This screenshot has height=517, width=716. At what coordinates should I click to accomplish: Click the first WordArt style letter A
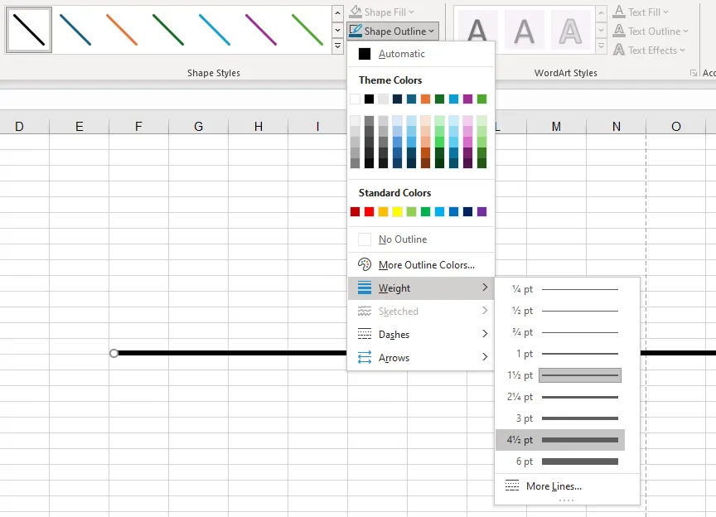pos(477,31)
